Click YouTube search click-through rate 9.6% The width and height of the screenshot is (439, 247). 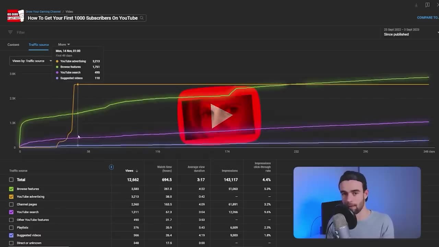pos(268,212)
